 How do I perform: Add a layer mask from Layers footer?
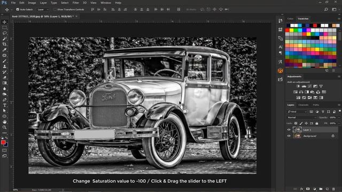tap(308, 189)
